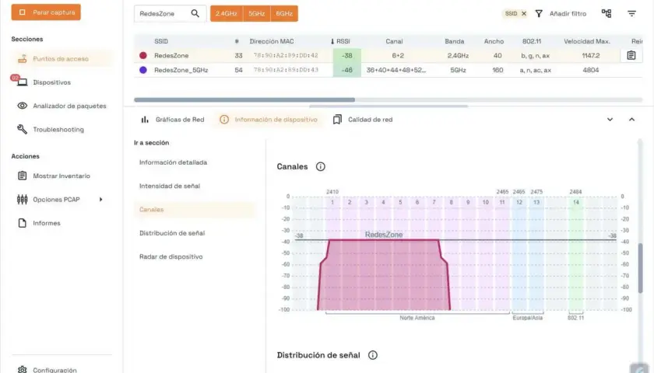The height and width of the screenshot is (373, 654).
Task: Click the RedesZone label in channel graph
Action: pyautogui.click(x=384, y=235)
